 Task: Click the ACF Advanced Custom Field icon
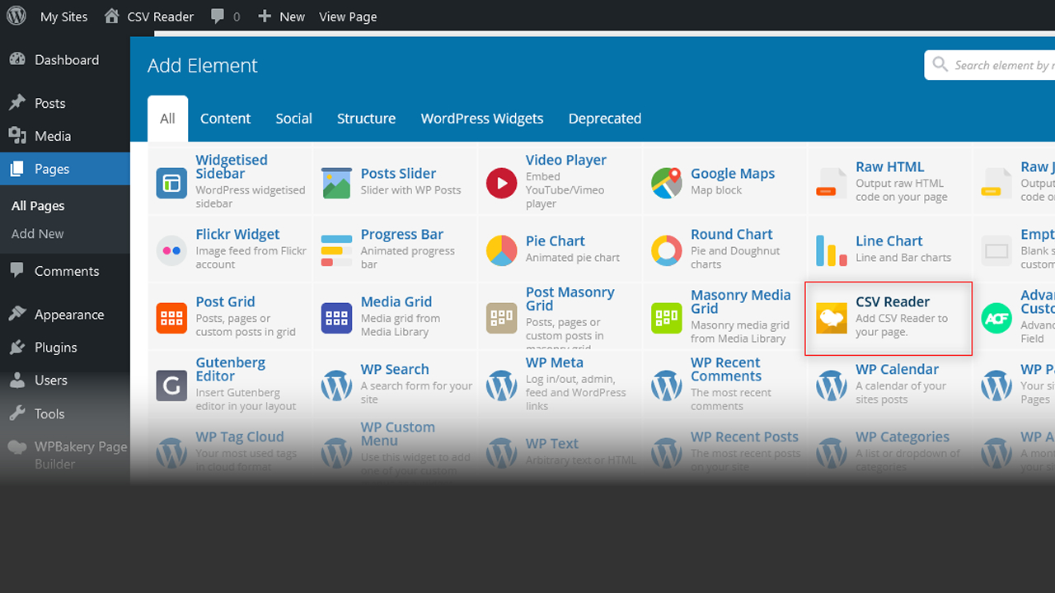pos(996,318)
